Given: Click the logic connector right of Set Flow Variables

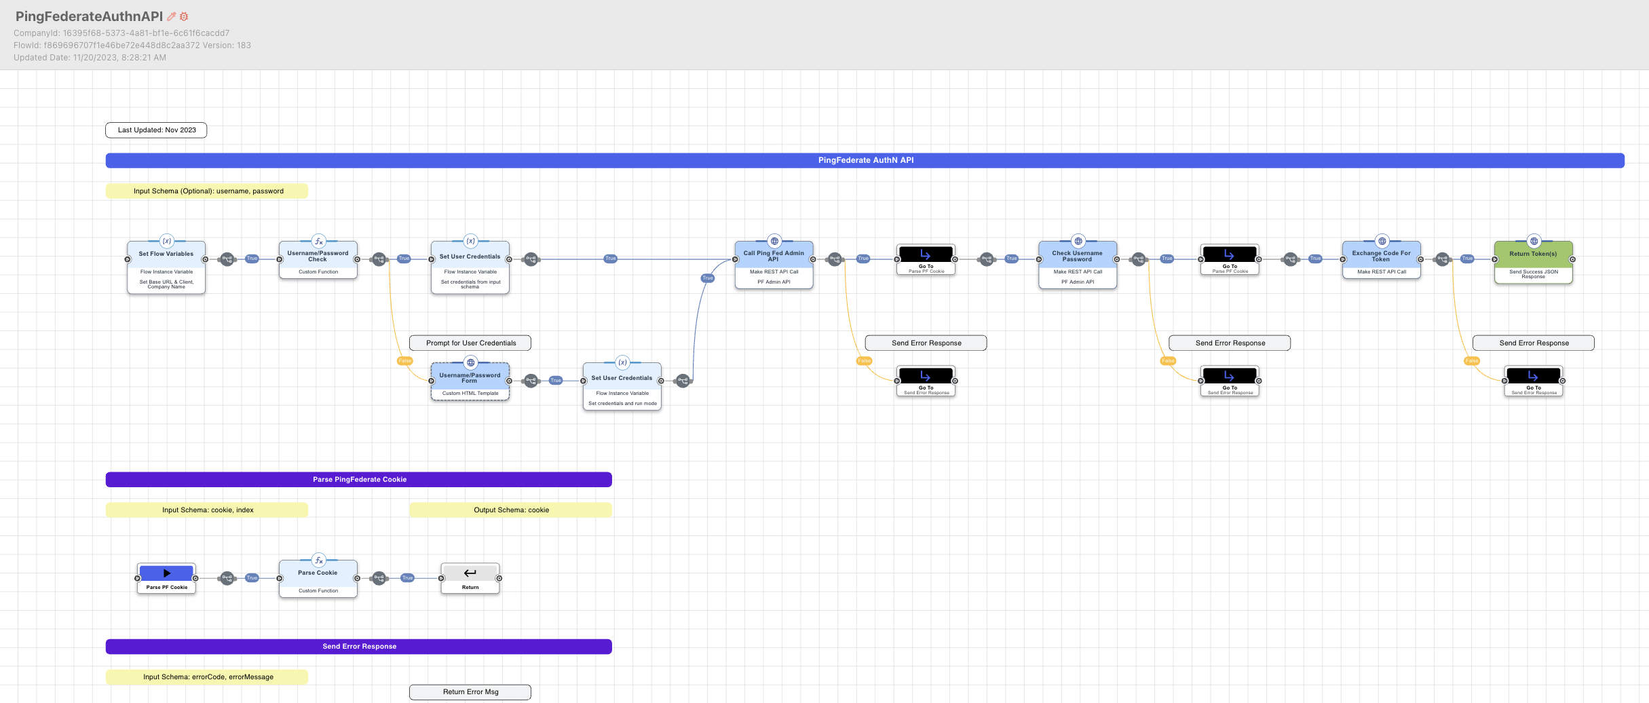Looking at the screenshot, I should (x=227, y=259).
